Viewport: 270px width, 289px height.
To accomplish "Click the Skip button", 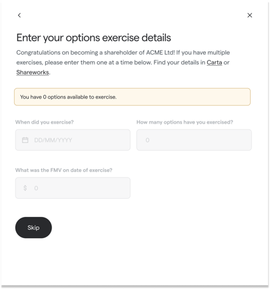I will tap(33, 227).
